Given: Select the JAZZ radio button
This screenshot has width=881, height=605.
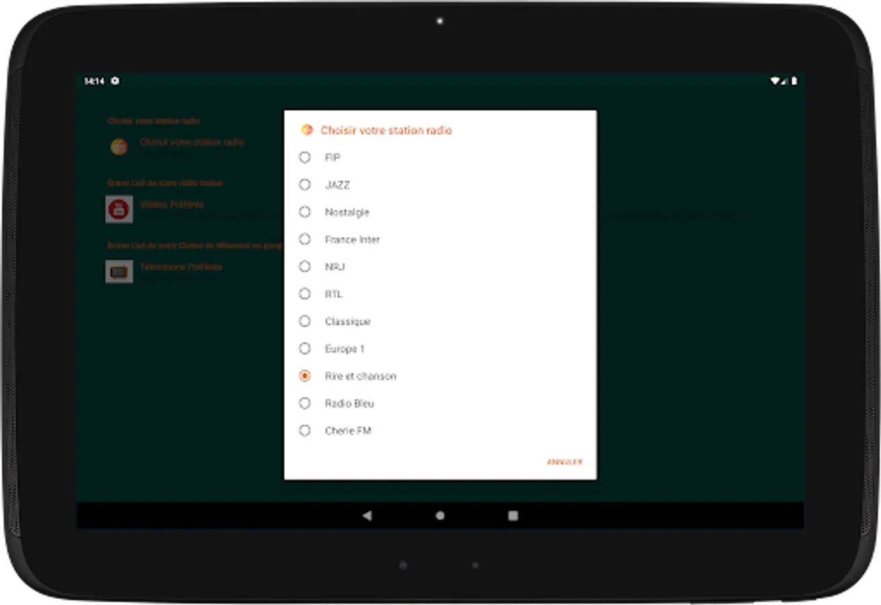Looking at the screenshot, I should [305, 185].
